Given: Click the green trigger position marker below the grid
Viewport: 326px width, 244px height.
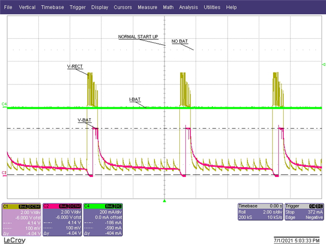Looking at the screenshot, I should [x=165, y=201].
